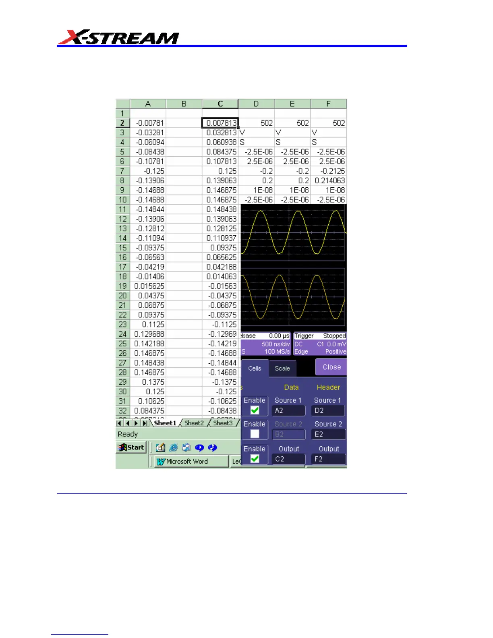Select row 10 header

click(x=123, y=200)
